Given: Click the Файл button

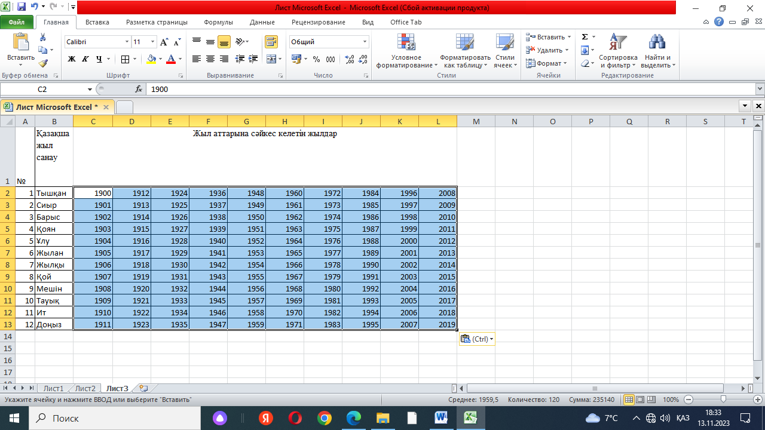Looking at the screenshot, I should click(x=17, y=22).
